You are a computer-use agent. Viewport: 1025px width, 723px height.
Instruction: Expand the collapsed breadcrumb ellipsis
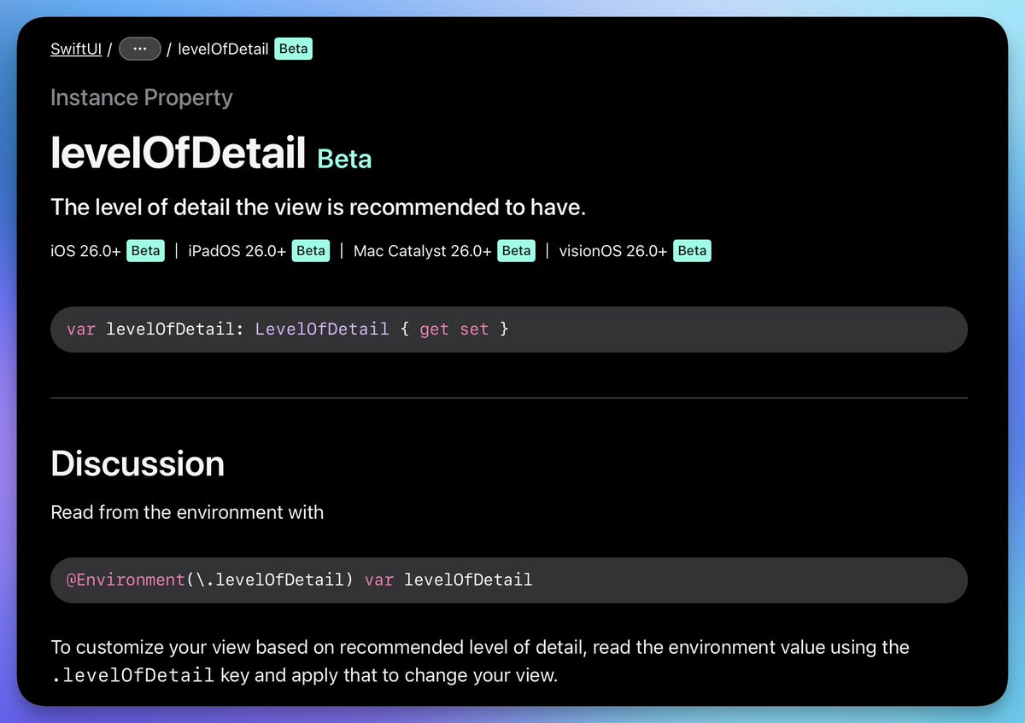[x=139, y=49]
